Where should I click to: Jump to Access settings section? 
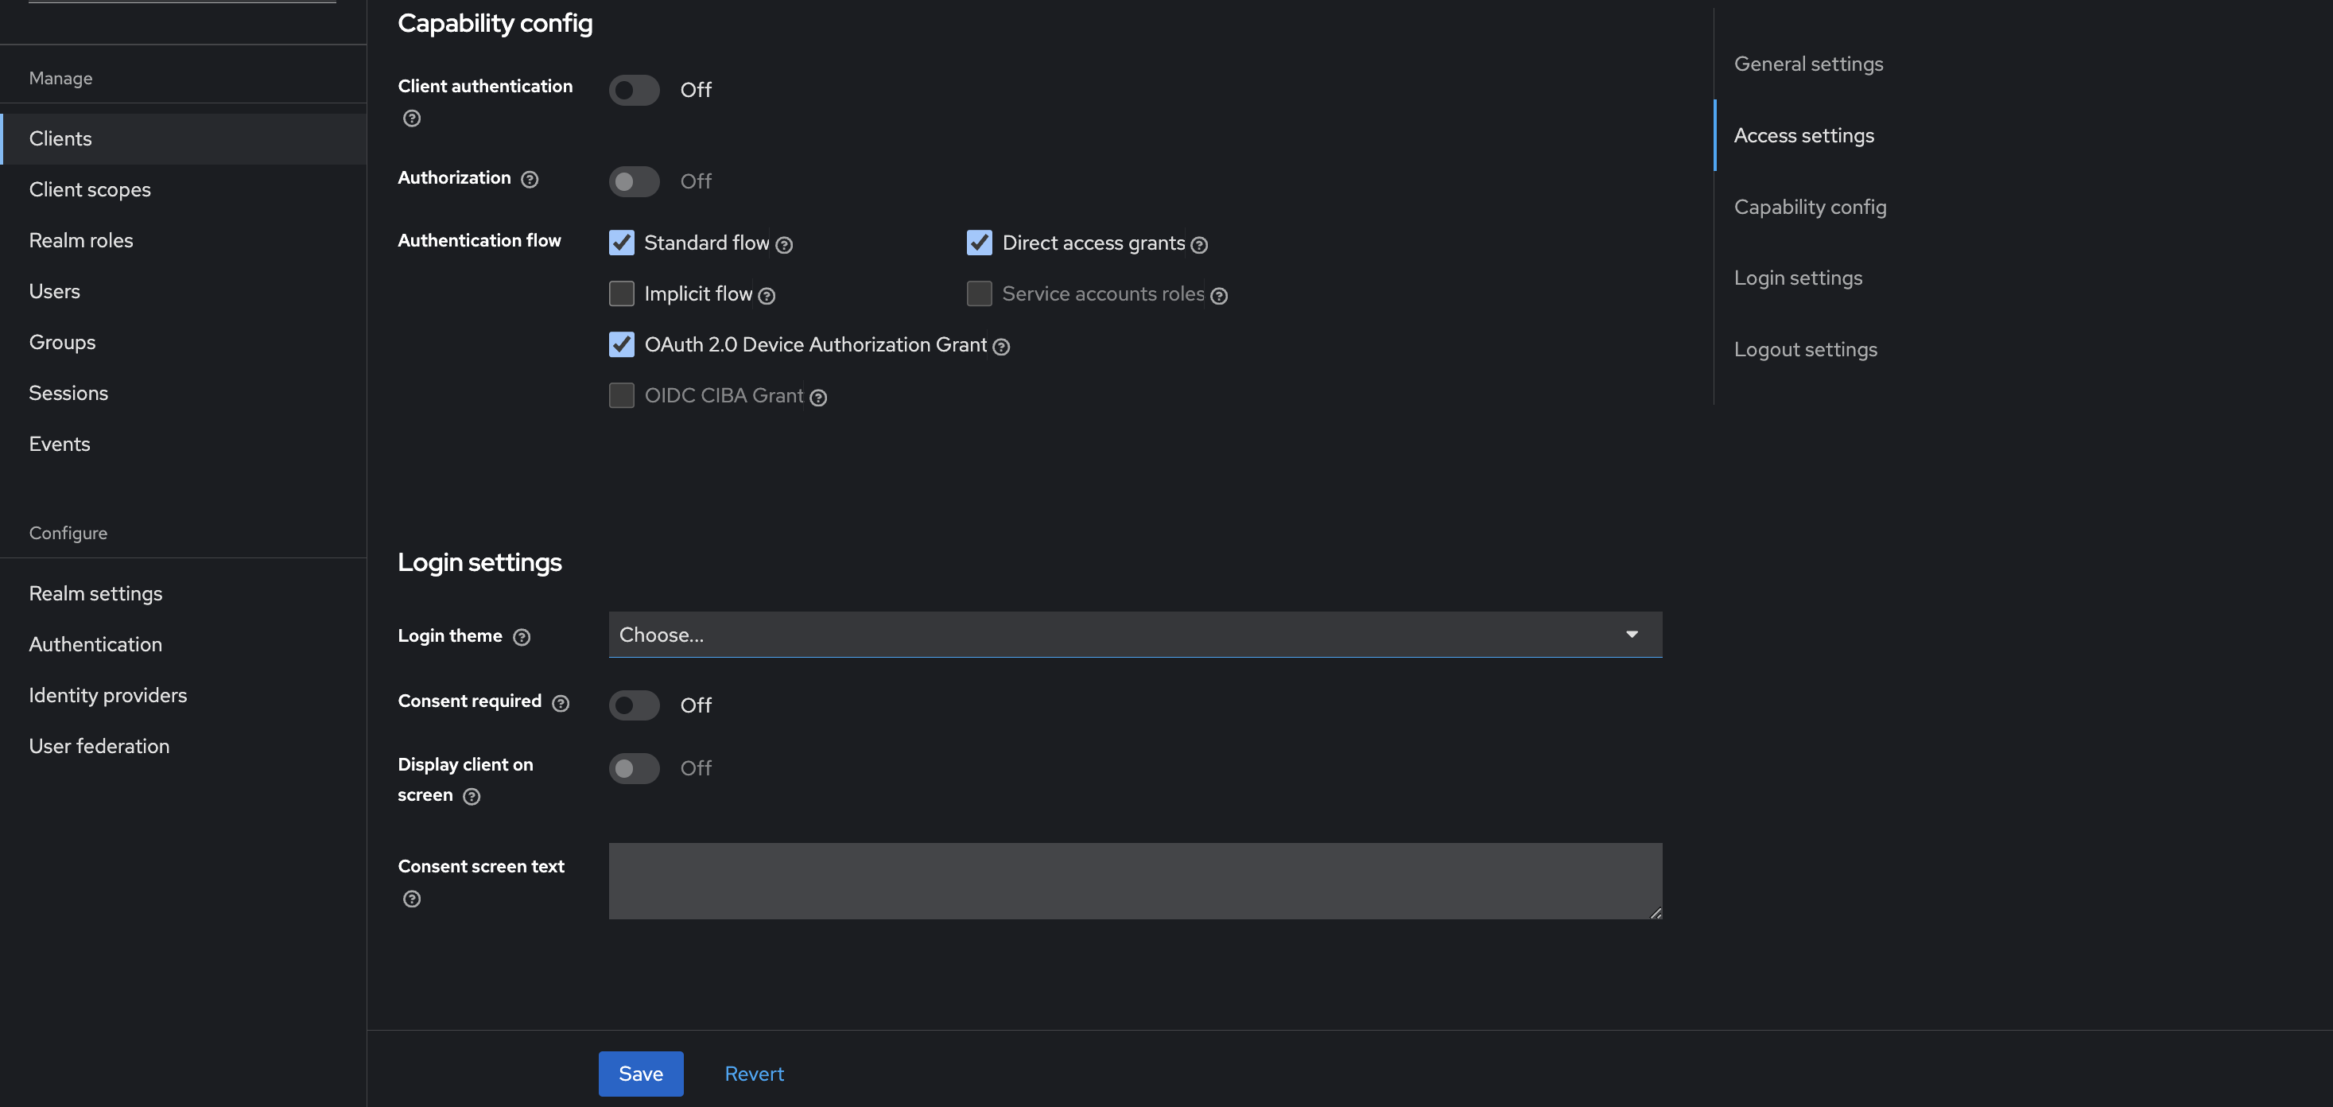pyautogui.click(x=1803, y=135)
